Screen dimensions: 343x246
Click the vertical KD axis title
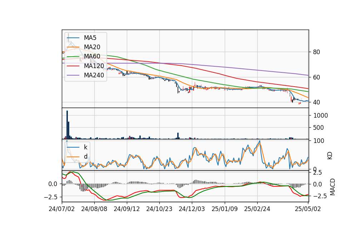coord(330,155)
